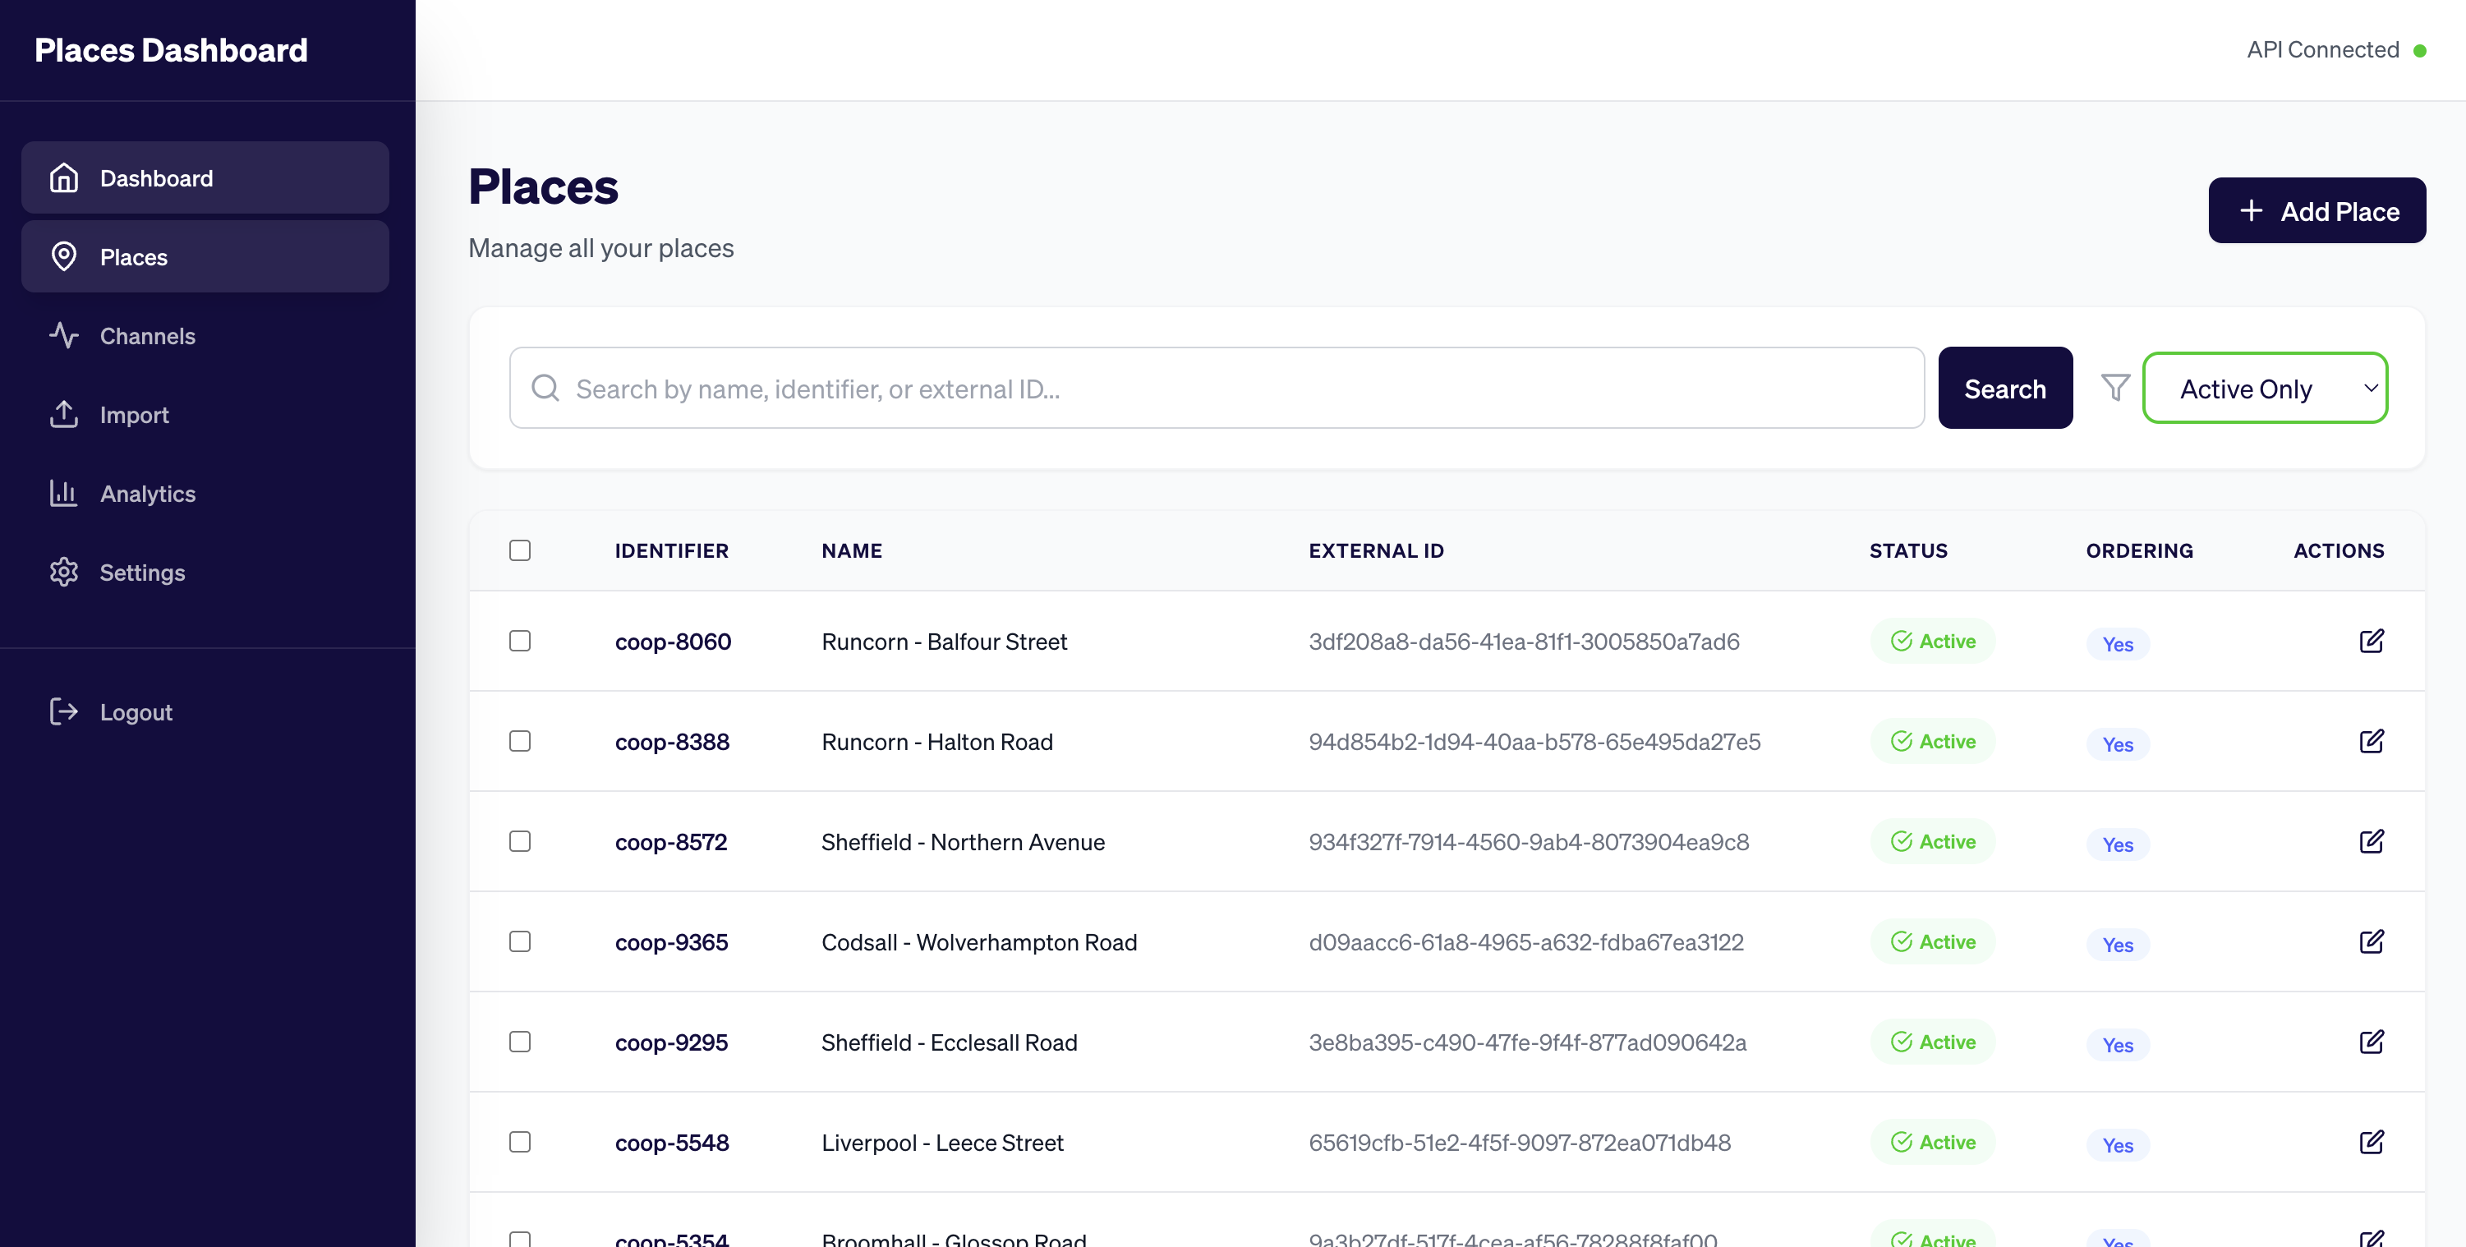The image size is (2466, 1247).
Task: Click the edit icon for Liverpool - Leece Street
Action: (2373, 1142)
